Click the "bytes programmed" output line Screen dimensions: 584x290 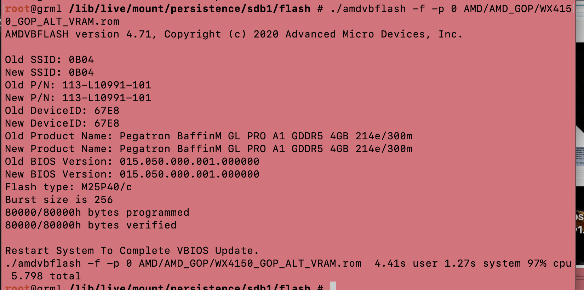pos(97,213)
